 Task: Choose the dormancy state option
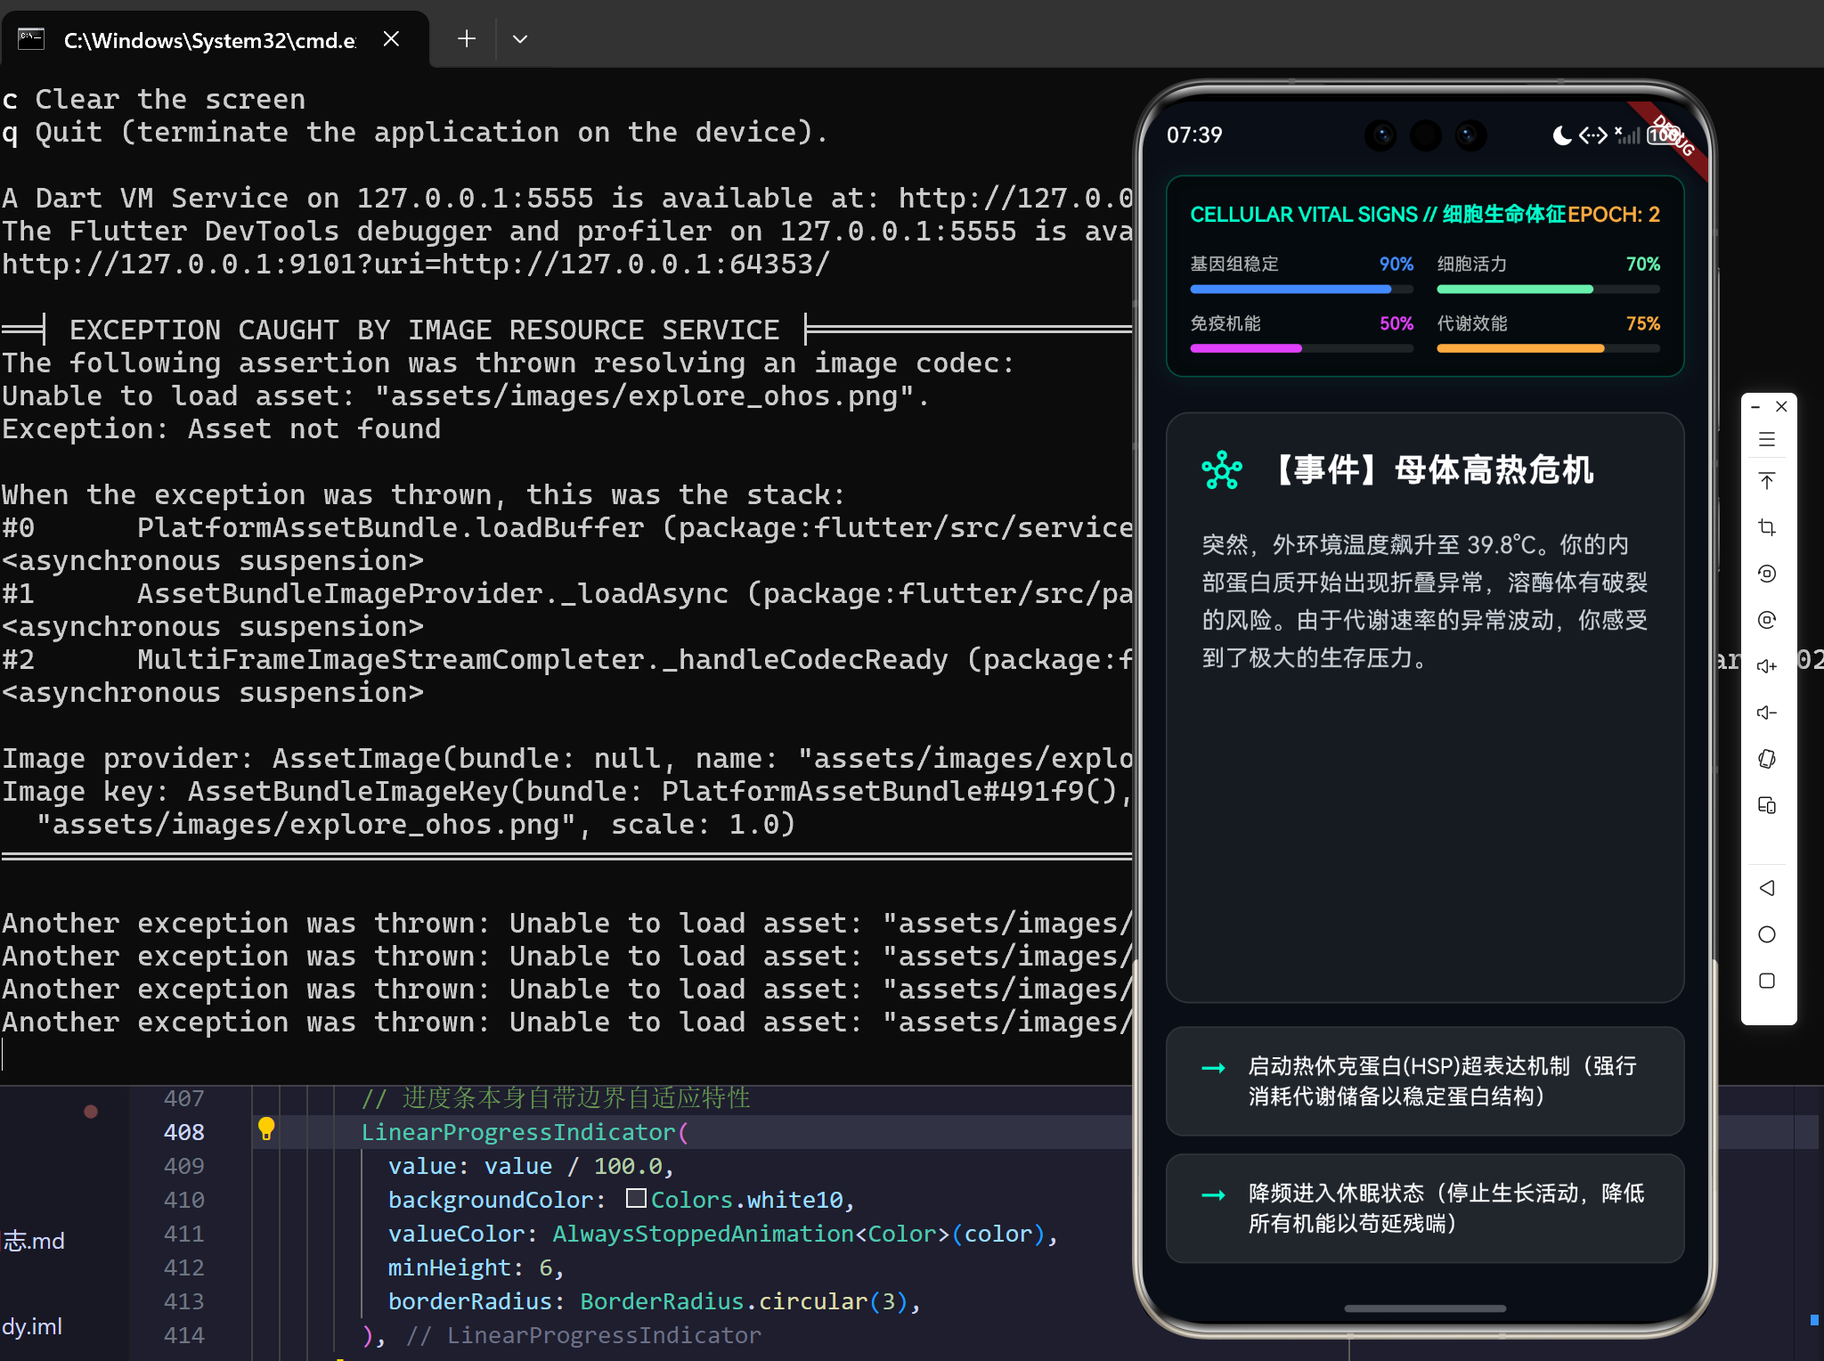[x=1424, y=1208]
